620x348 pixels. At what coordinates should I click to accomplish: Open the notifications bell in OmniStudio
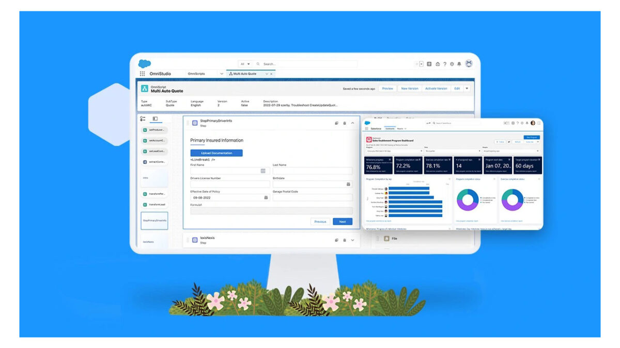[459, 64]
